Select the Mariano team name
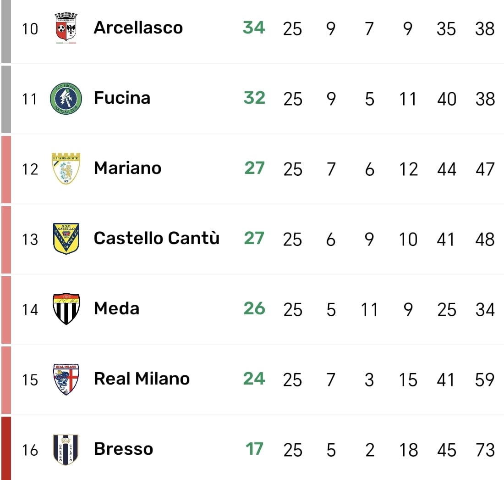This screenshot has width=504, height=480. pos(127,168)
